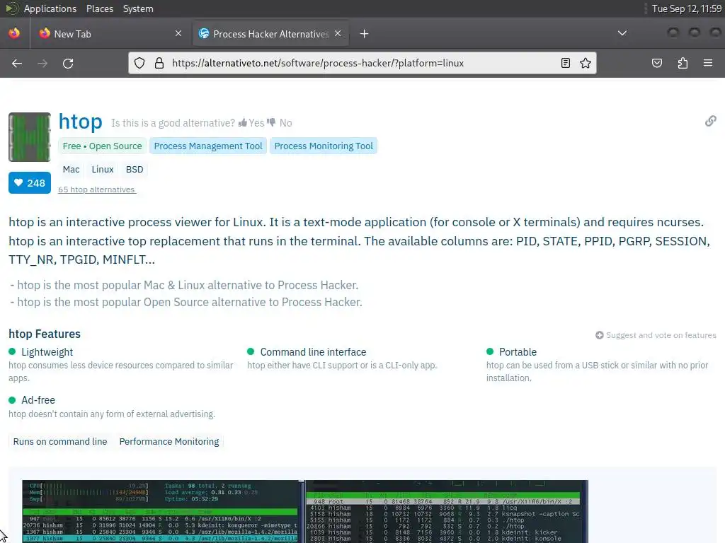The image size is (725, 543).
Task: Like htop using the 248 heart button
Action: [30, 183]
